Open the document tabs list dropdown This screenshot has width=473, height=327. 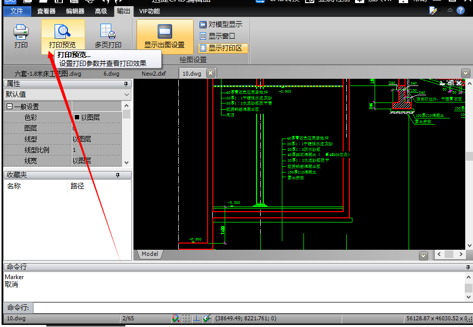click(465, 73)
